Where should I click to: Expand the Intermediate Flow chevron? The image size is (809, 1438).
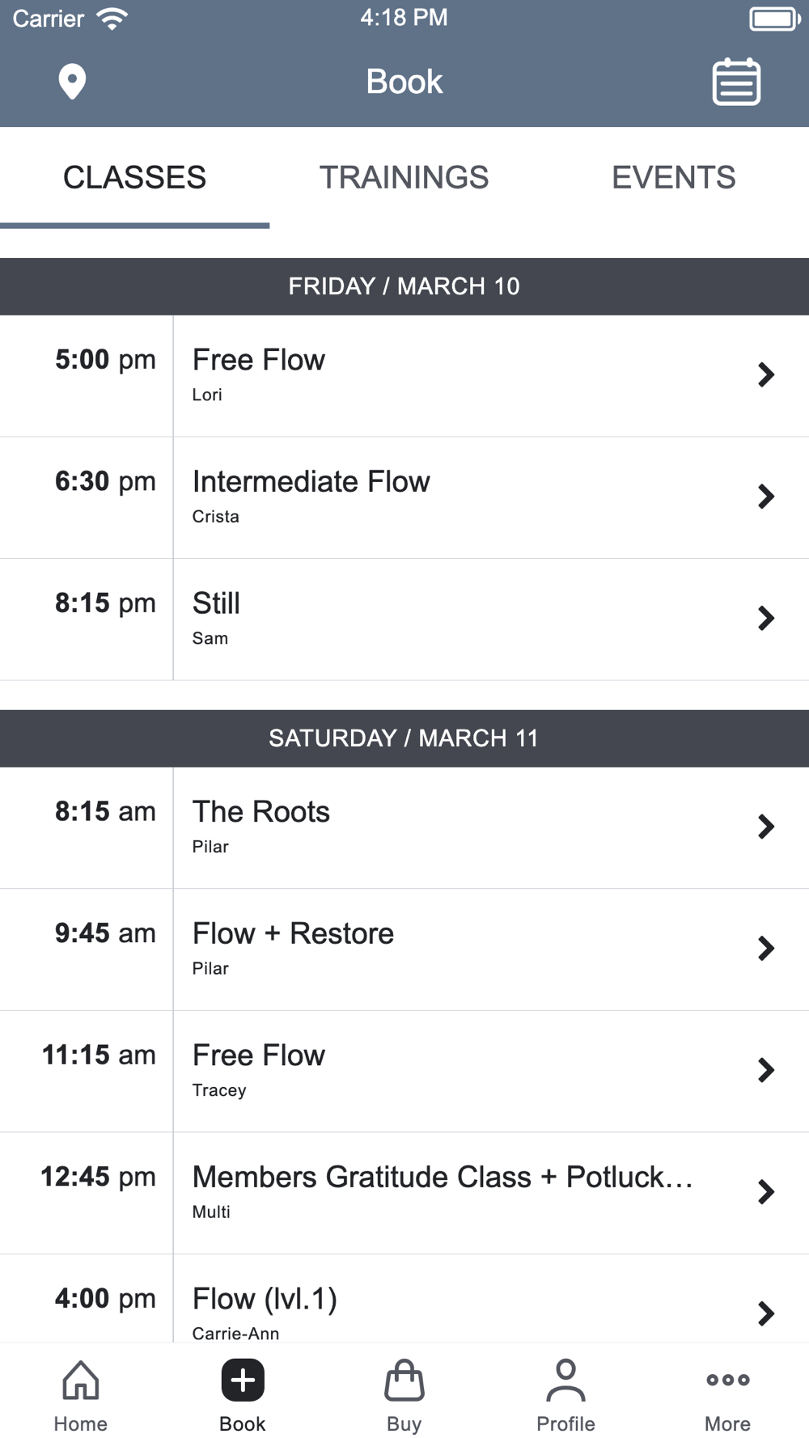[765, 497]
